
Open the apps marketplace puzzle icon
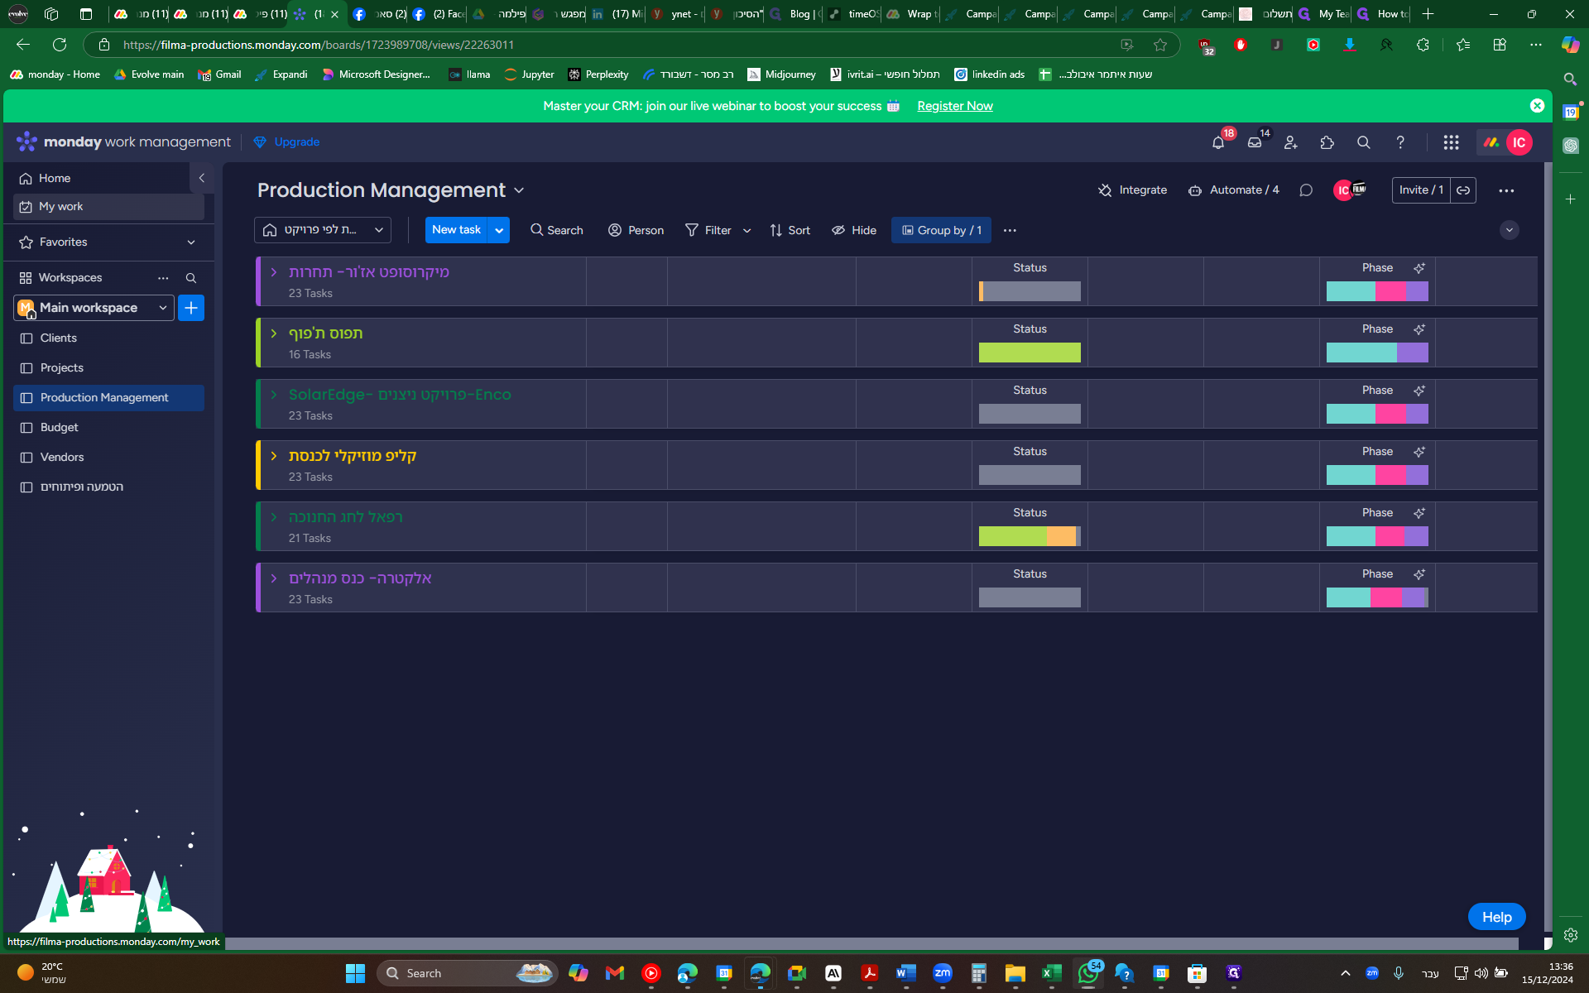1327,142
